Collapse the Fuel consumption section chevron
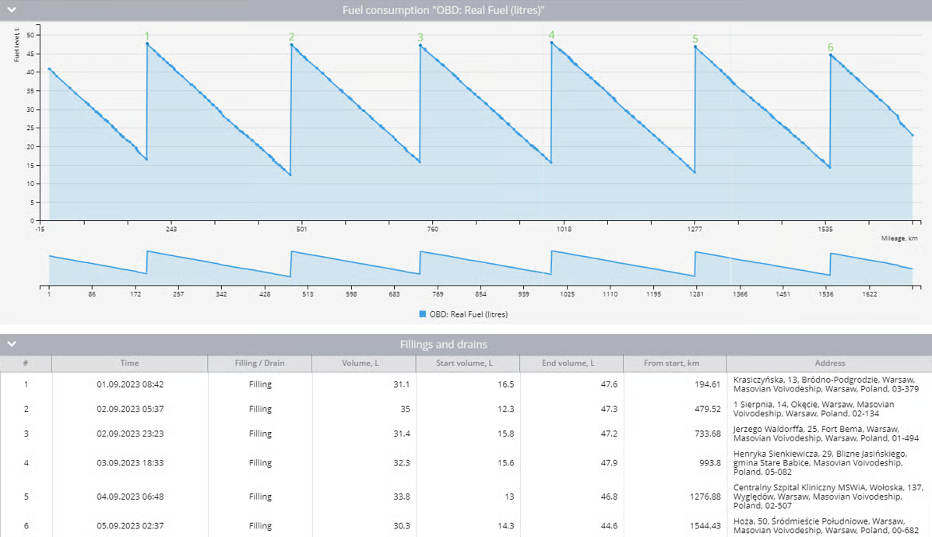The width and height of the screenshot is (932, 537). [x=12, y=9]
